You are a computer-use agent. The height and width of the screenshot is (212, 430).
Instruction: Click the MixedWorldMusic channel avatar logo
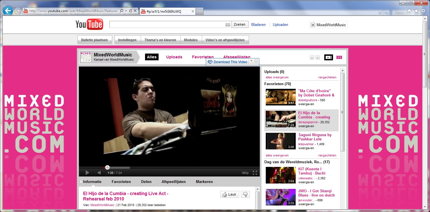86,57
